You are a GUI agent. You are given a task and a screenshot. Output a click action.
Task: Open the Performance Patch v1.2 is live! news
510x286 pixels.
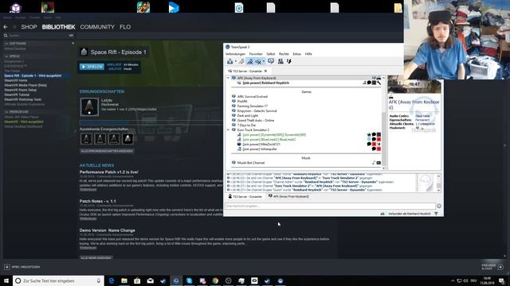[109, 172]
